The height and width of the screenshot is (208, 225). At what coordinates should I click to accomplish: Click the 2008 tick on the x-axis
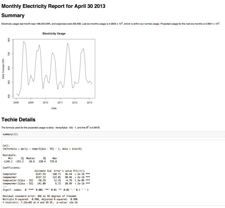[x=16, y=103]
